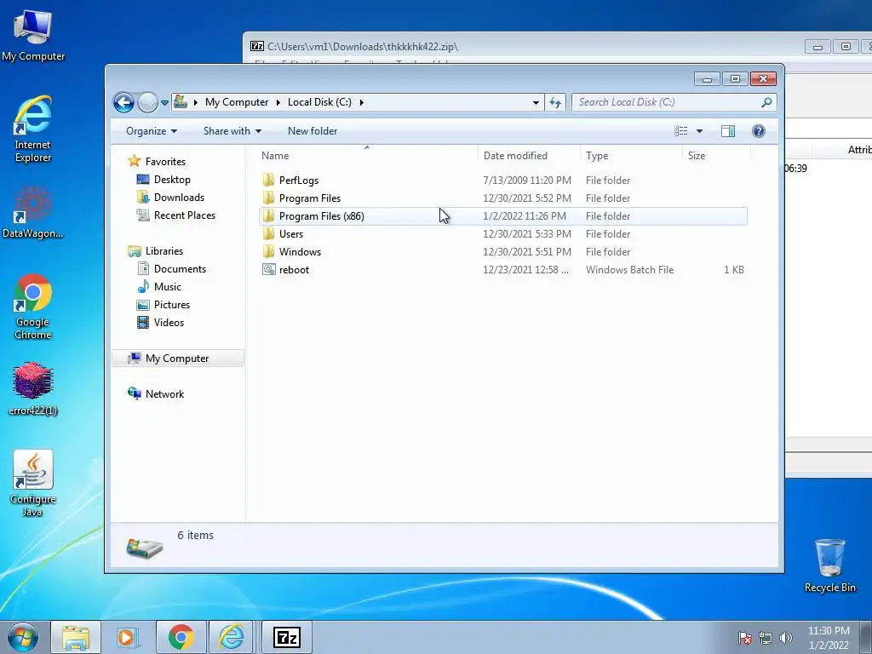
Task: Open the Windows Start button
Action: pos(23,637)
